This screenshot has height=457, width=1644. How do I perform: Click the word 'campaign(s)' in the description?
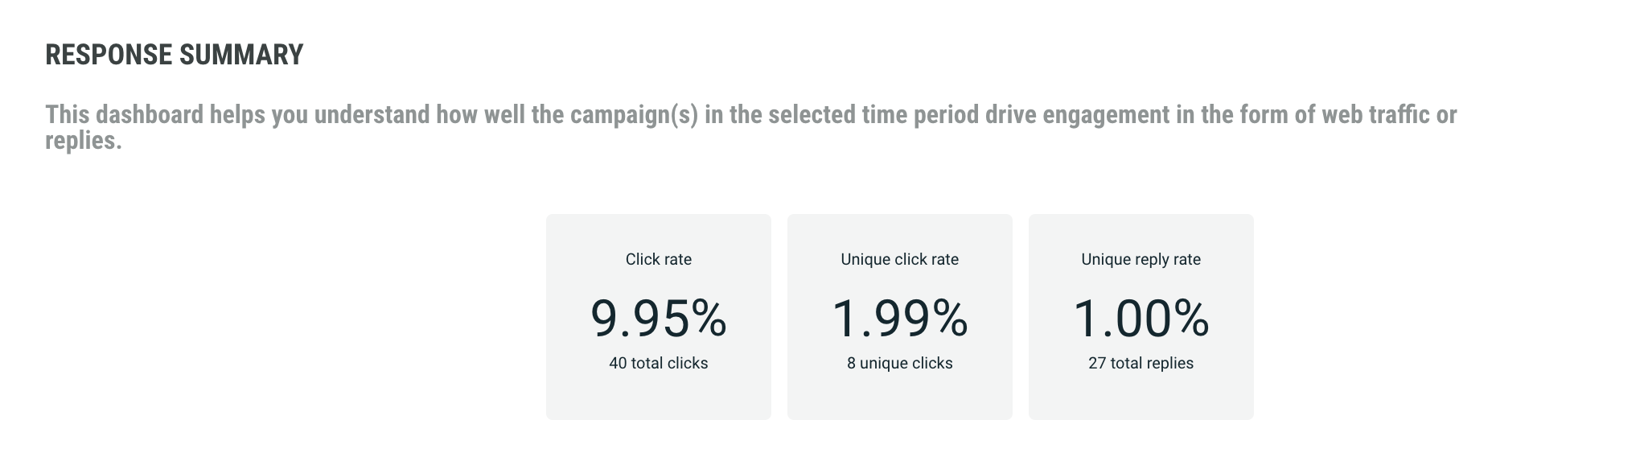pos(634,115)
